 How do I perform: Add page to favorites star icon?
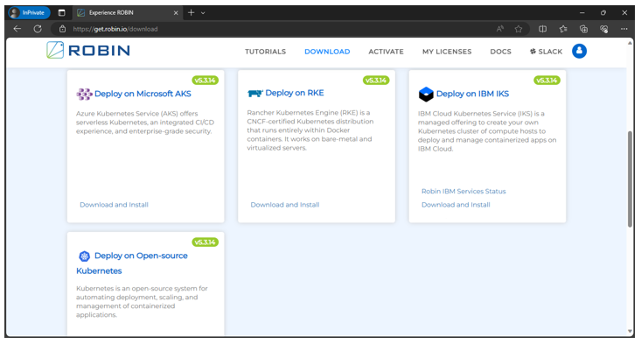click(x=519, y=29)
